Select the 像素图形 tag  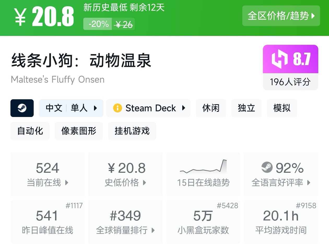79,131
